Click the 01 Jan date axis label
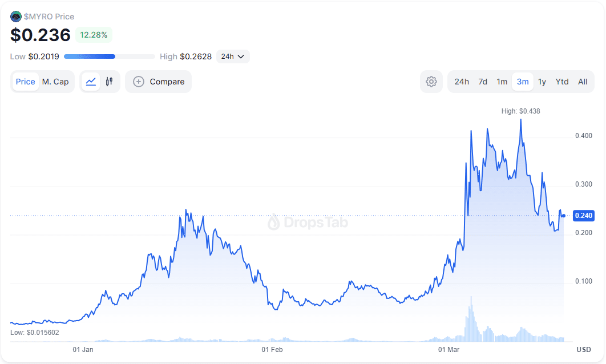The image size is (606, 364). 83,350
